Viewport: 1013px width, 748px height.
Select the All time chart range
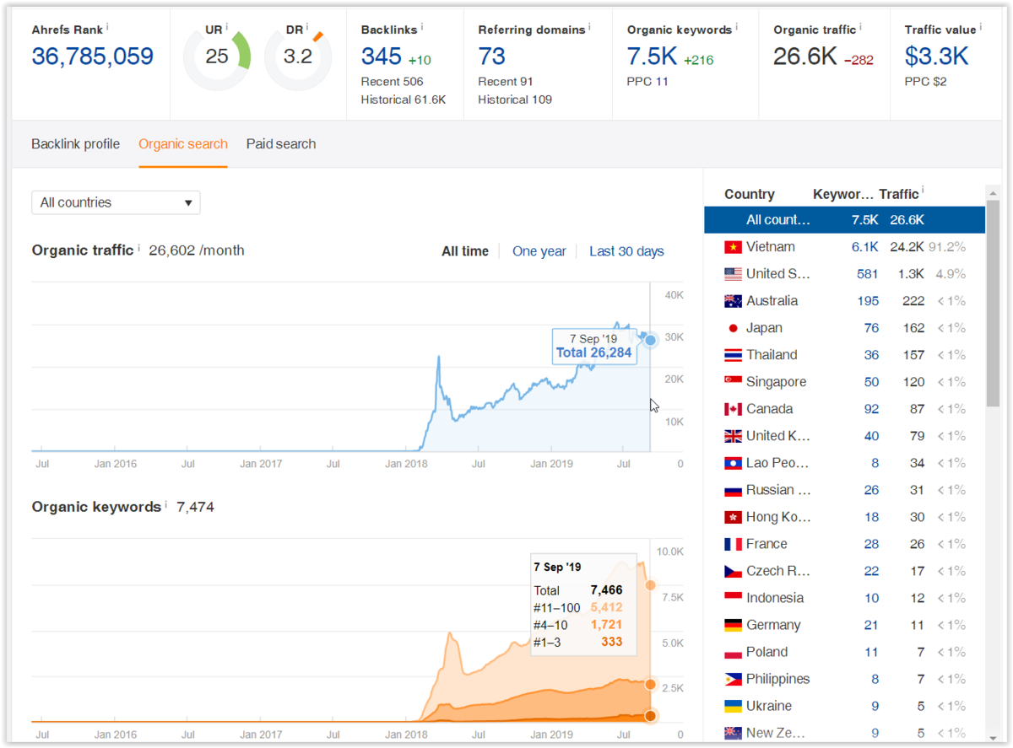(465, 251)
